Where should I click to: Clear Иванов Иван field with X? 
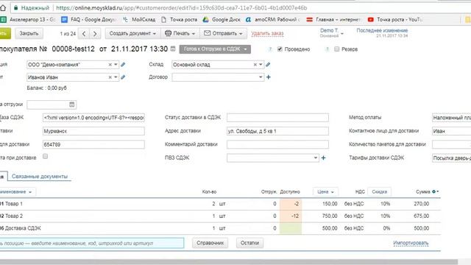tap(110, 77)
